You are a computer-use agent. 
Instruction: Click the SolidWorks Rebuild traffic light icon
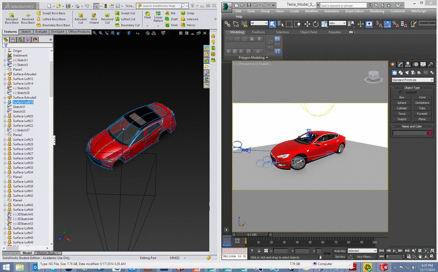coord(106,6)
